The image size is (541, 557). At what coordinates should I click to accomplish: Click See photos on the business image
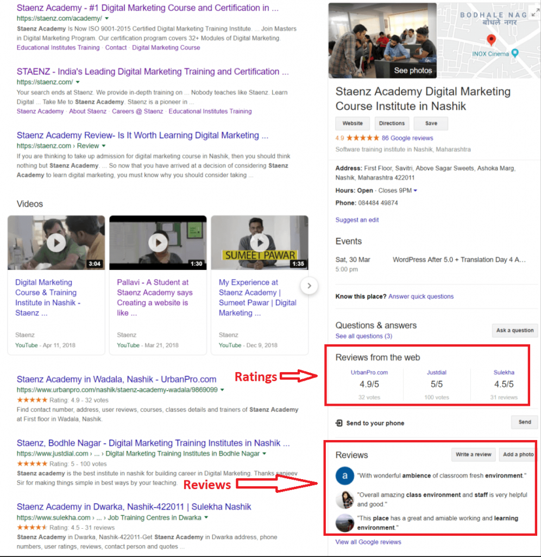[413, 70]
